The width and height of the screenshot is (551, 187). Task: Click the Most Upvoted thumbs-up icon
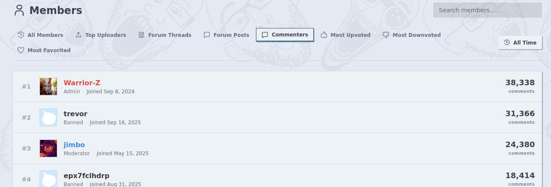324,35
